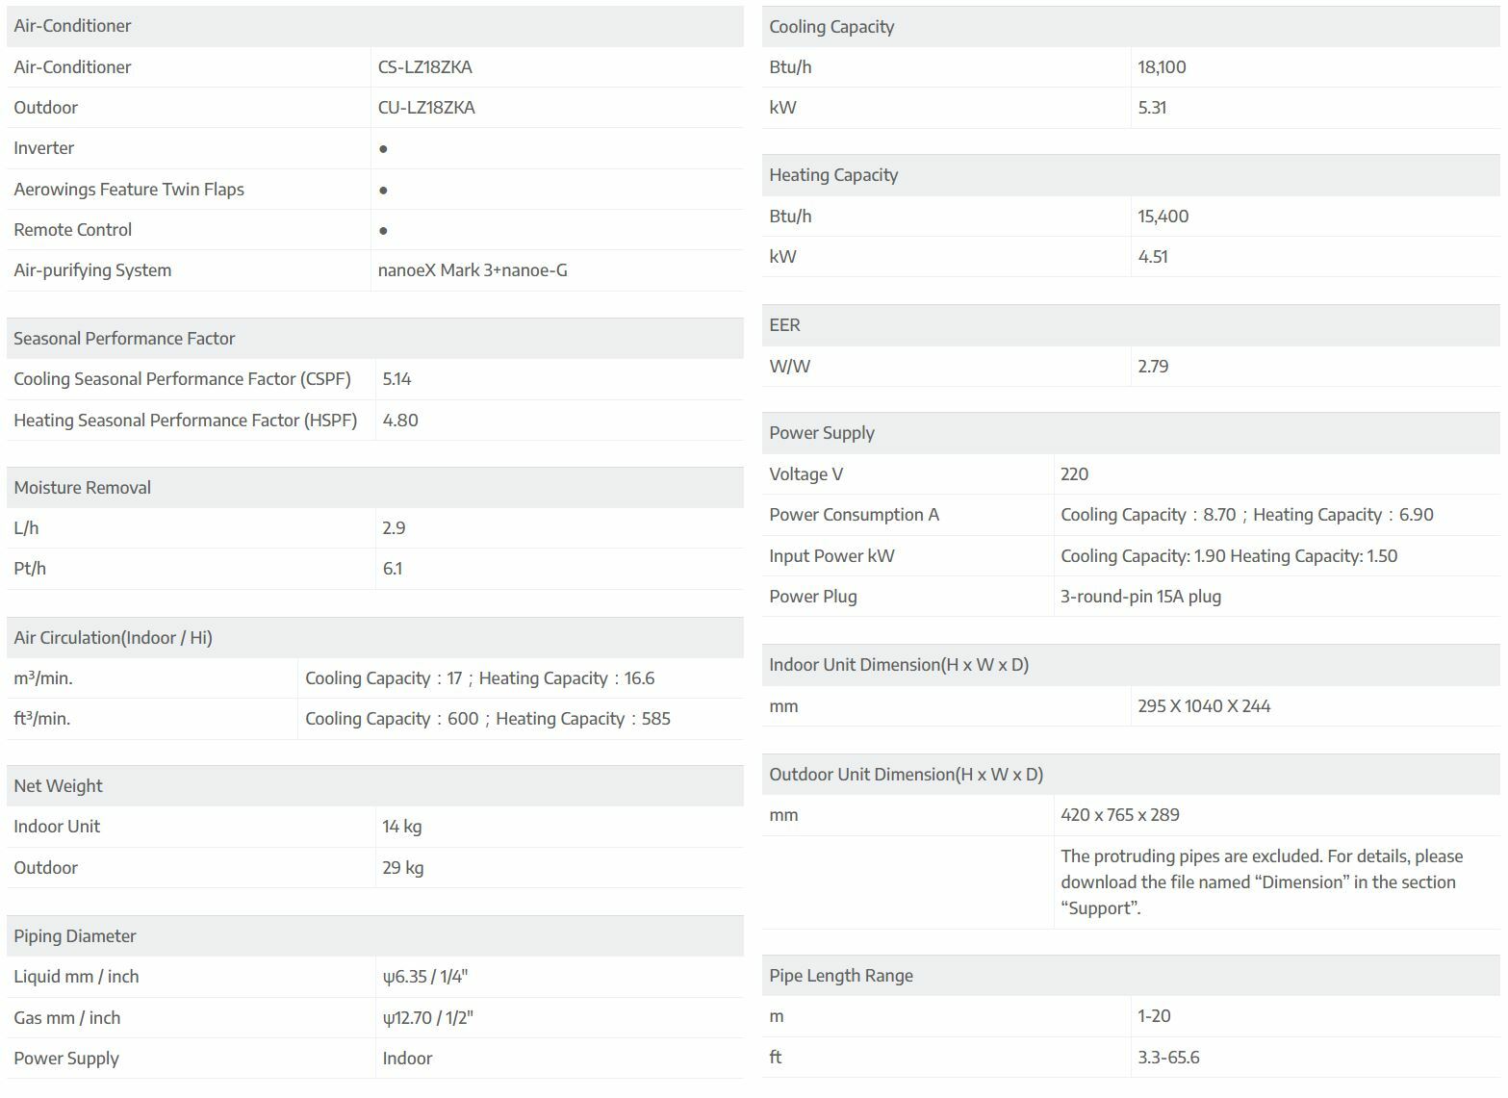Click the Net Weight section header
Viewport: 1508px width, 1098px height.
coord(59,786)
